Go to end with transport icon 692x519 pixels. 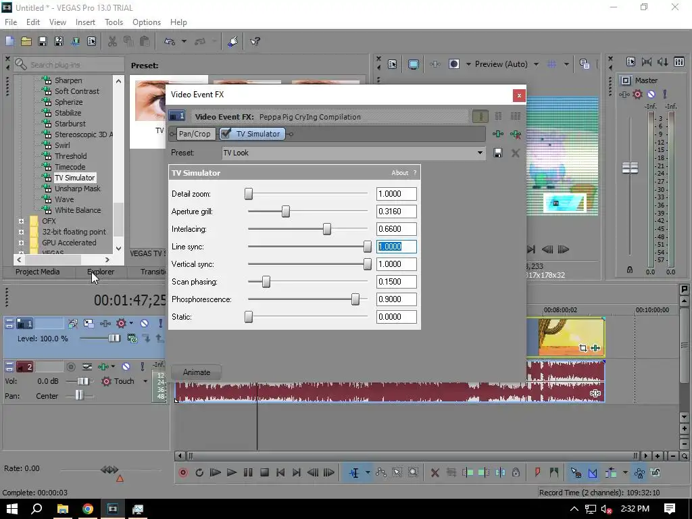pyautogui.click(x=297, y=472)
